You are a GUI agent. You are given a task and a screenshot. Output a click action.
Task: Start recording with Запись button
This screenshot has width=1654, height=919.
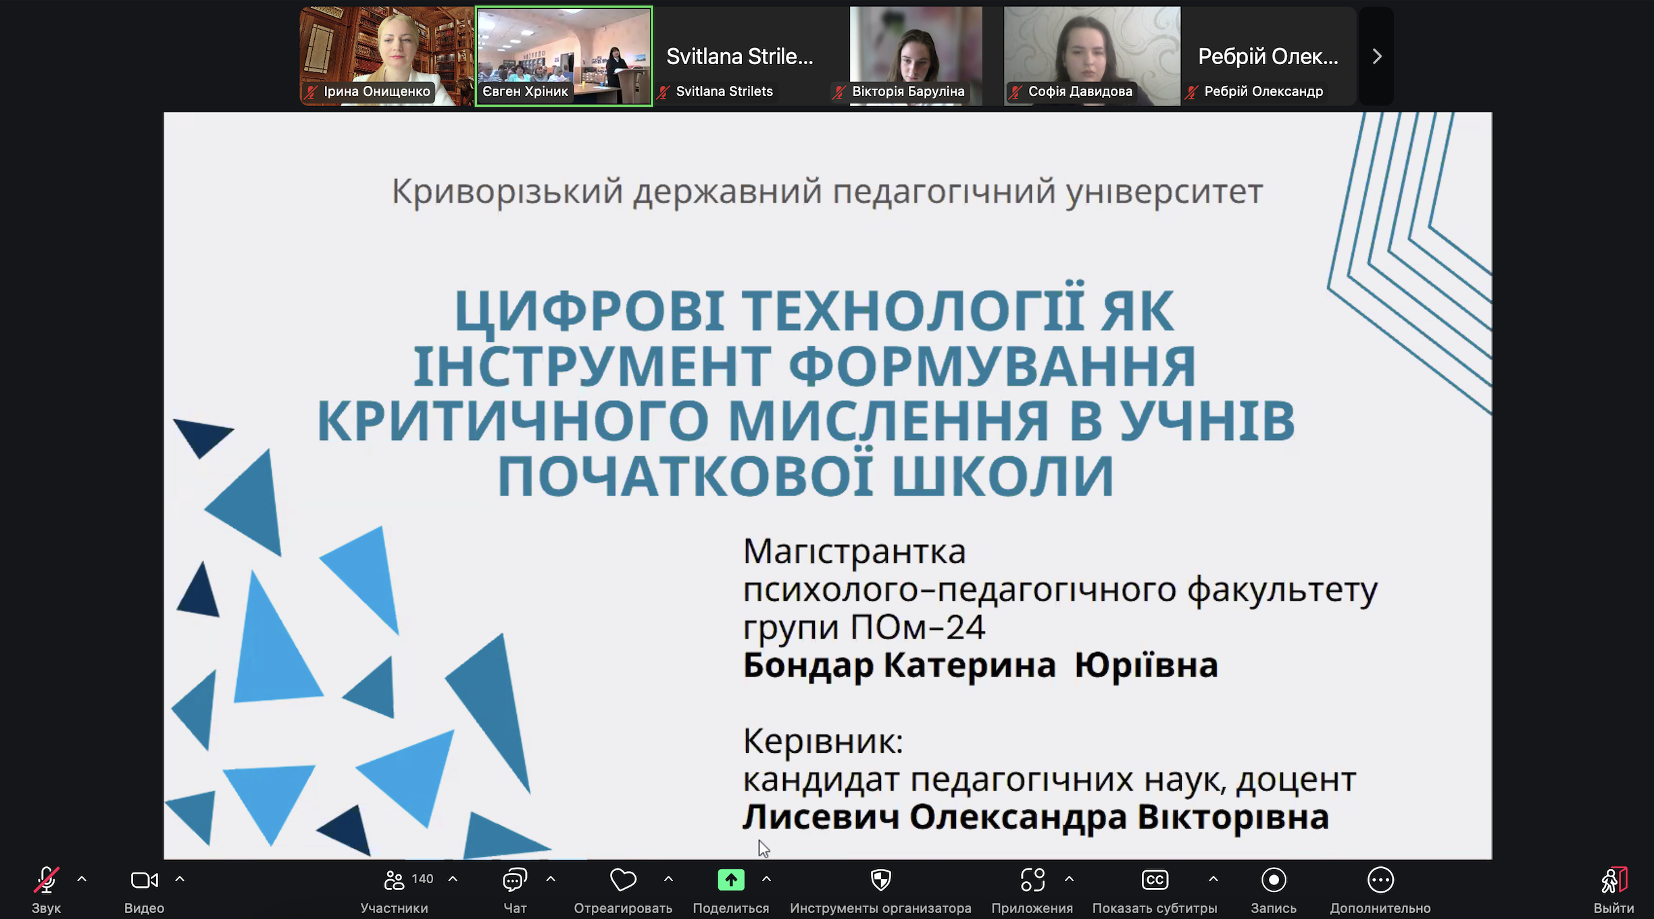[1273, 880]
